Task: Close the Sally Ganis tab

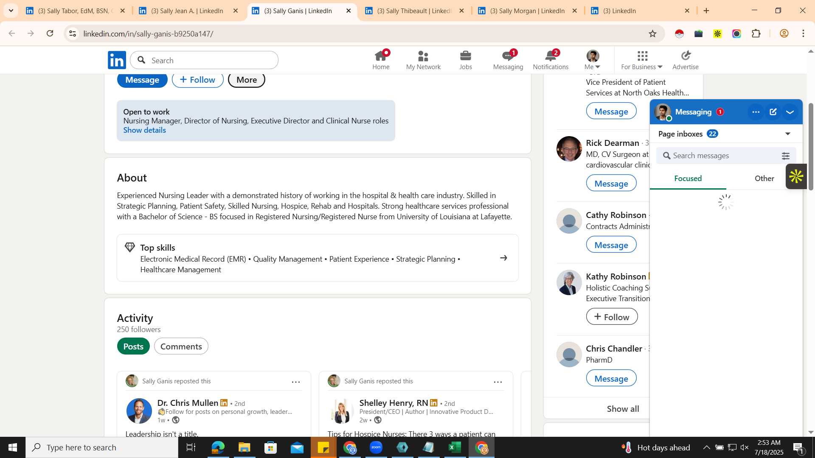Action: (x=348, y=11)
